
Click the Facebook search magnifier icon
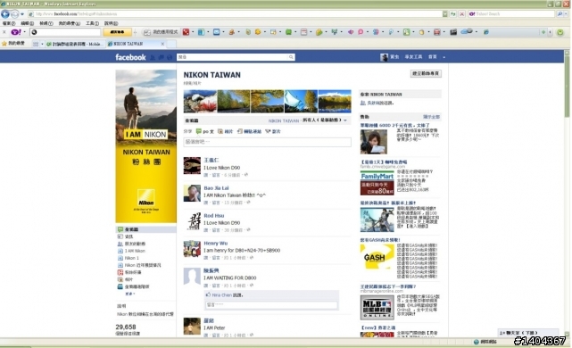click(x=291, y=57)
